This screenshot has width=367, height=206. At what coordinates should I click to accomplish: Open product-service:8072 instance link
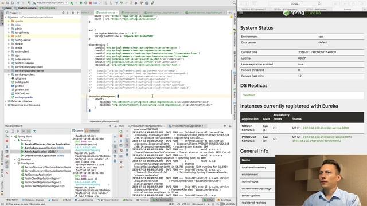click(x=317, y=141)
